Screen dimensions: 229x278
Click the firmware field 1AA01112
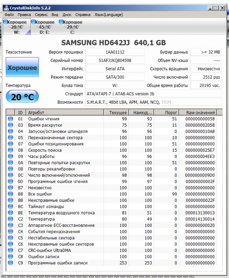click(x=115, y=52)
